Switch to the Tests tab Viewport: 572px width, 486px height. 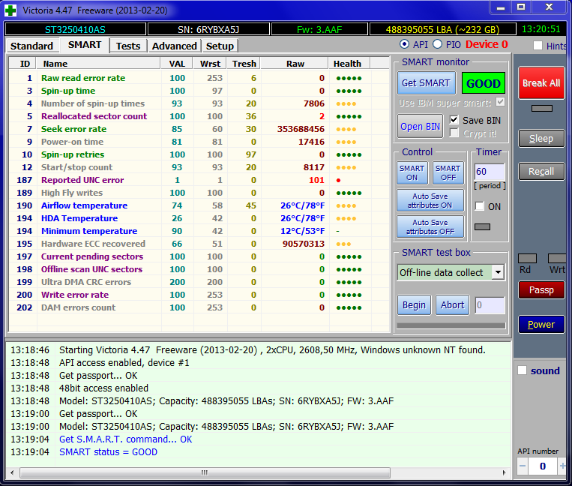(x=128, y=46)
